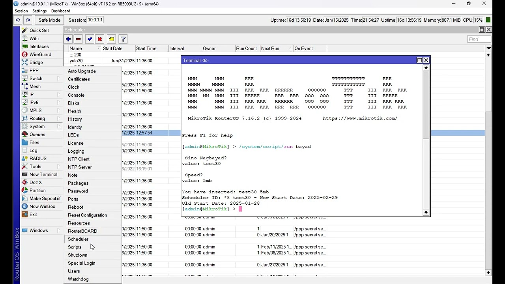The image size is (505, 284).
Task: Expand the MPLS submenu
Action: coord(41,110)
